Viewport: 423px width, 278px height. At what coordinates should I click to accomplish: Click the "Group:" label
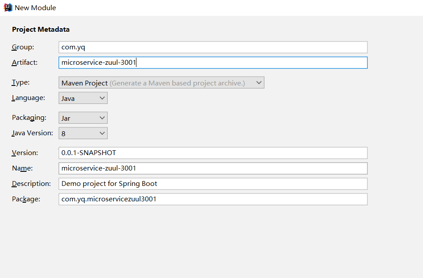click(x=23, y=47)
